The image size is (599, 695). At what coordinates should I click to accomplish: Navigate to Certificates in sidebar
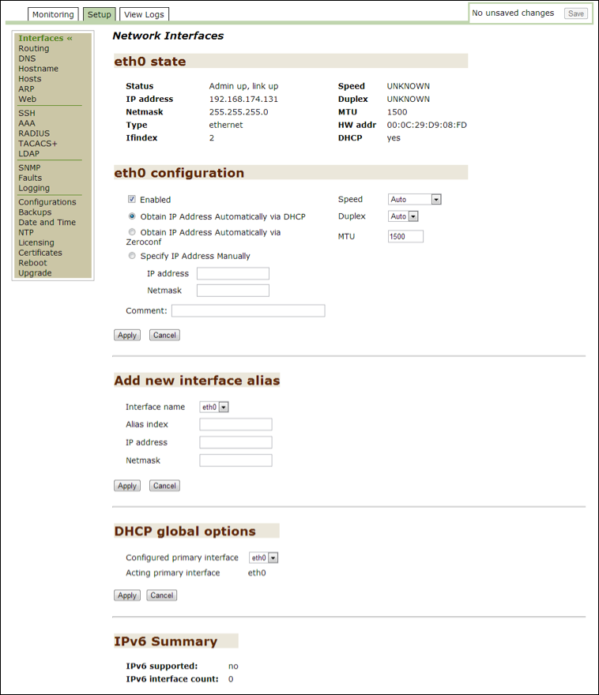tap(40, 253)
